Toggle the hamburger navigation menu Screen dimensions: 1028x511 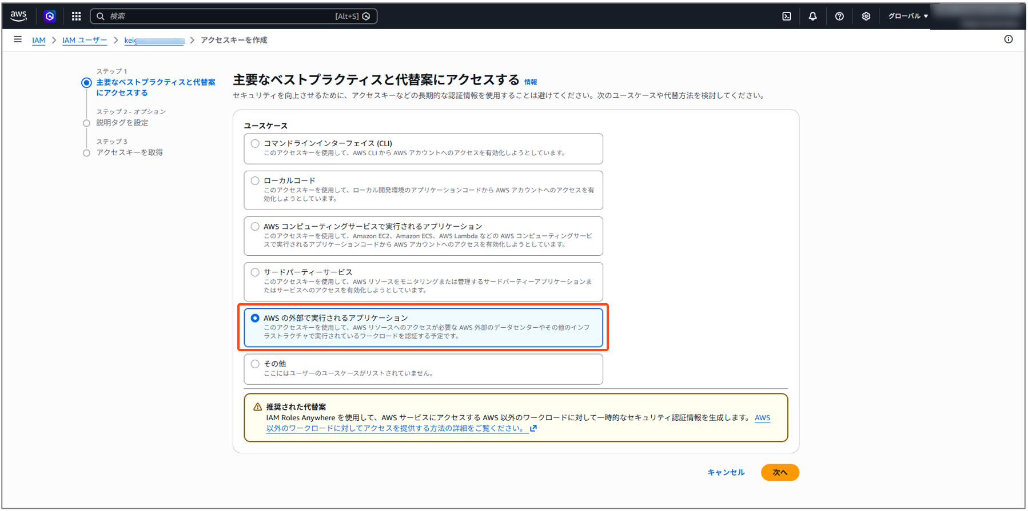(18, 39)
